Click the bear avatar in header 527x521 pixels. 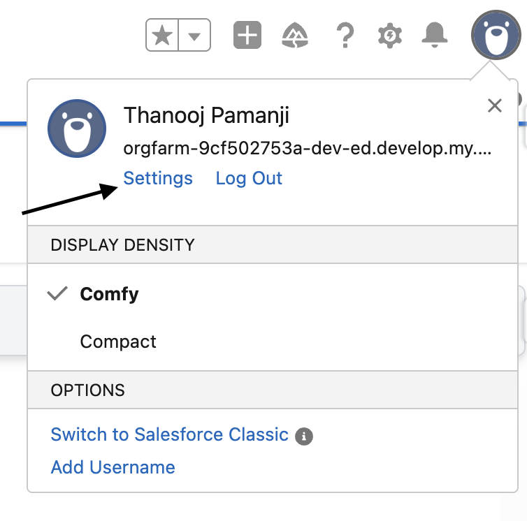pyautogui.click(x=496, y=35)
